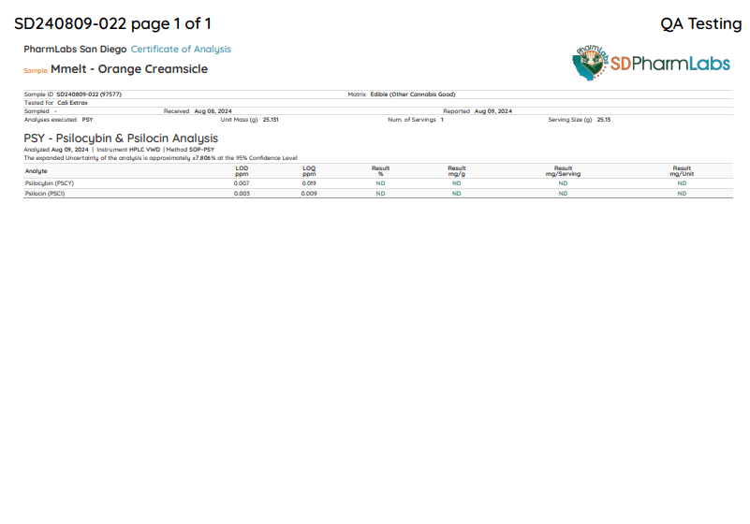Click the Certificate of Analysis heading link
This screenshot has height=524, width=750.
click(x=181, y=49)
